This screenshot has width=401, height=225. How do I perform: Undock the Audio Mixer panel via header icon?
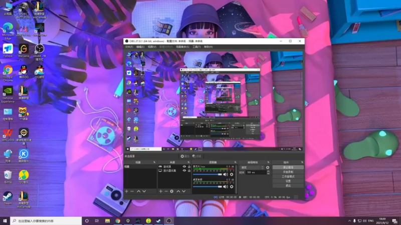point(235,162)
